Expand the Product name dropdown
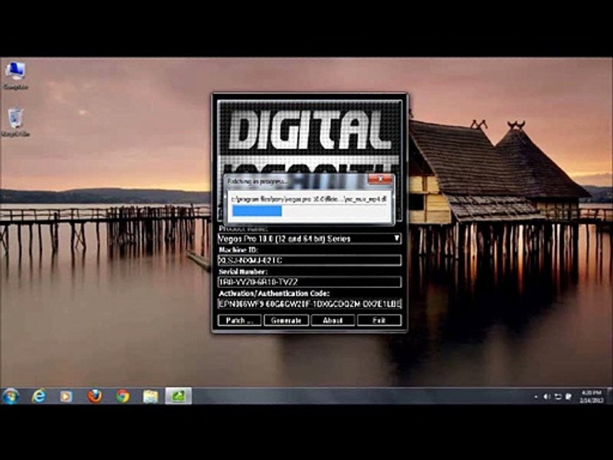Image resolution: width=613 pixels, height=460 pixels. tap(397, 238)
